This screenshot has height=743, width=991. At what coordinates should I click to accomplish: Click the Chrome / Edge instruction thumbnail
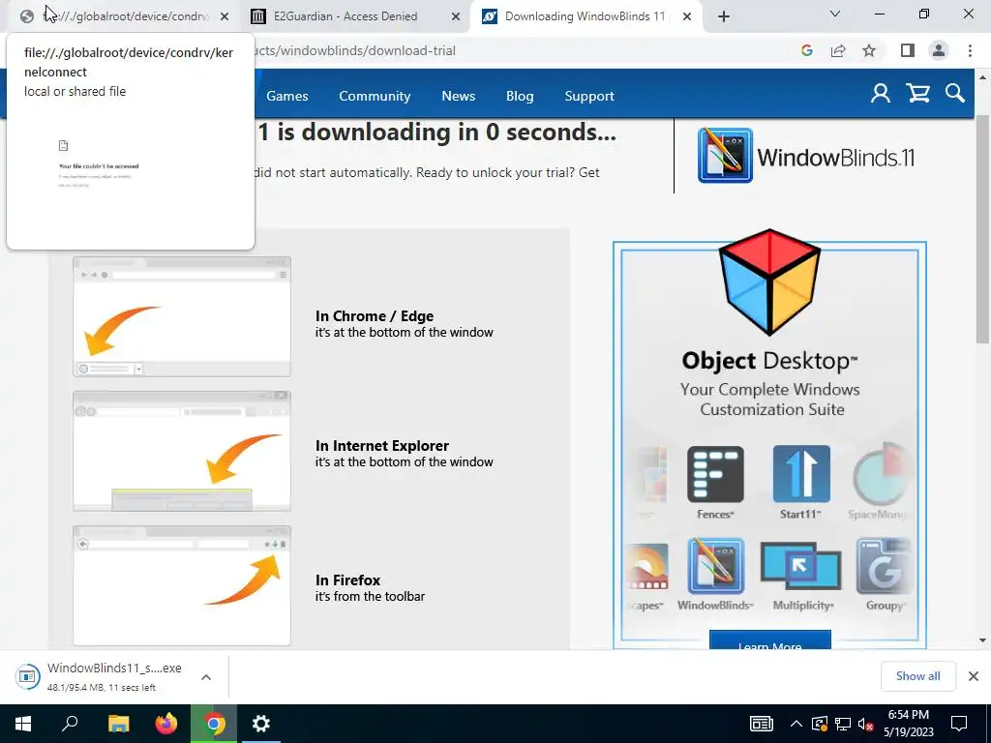181,316
